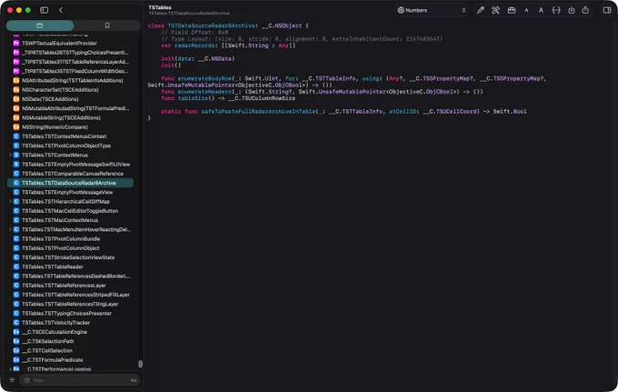Go back with the chevron arrow

click(61, 10)
